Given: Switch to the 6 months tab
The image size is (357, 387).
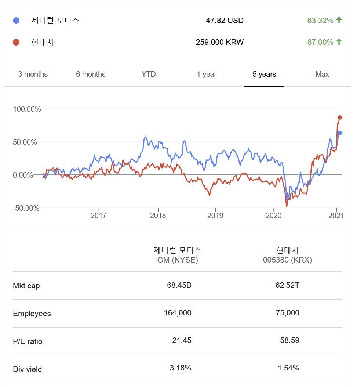Looking at the screenshot, I should click(91, 74).
